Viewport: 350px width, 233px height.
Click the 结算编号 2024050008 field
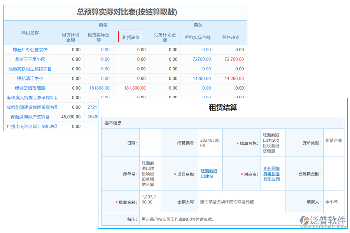point(209,143)
